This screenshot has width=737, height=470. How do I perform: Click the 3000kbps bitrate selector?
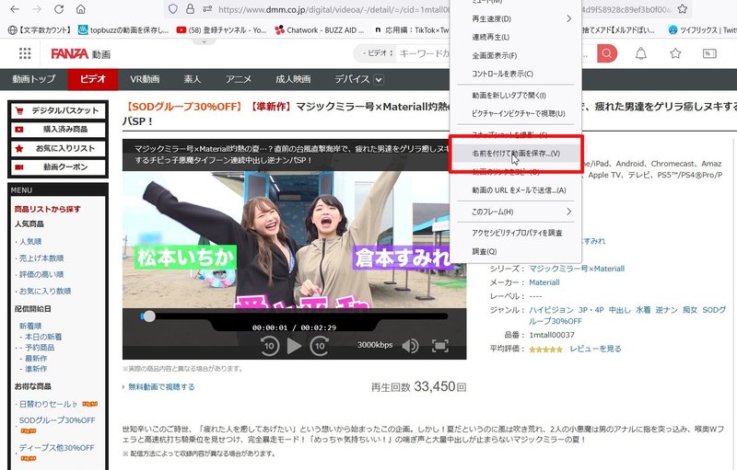point(375,345)
